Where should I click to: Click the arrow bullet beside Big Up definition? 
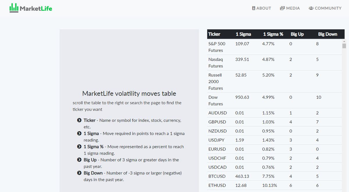pyautogui.click(x=79, y=160)
